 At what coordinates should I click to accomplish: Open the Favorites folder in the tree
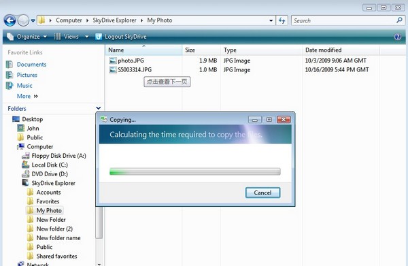tap(48, 201)
